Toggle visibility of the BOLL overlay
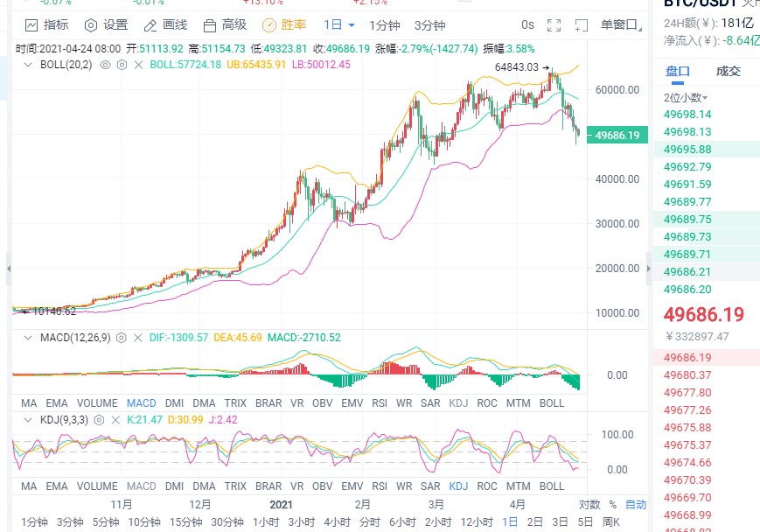This screenshot has width=760, height=532. pyautogui.click(x=104, y=65)
